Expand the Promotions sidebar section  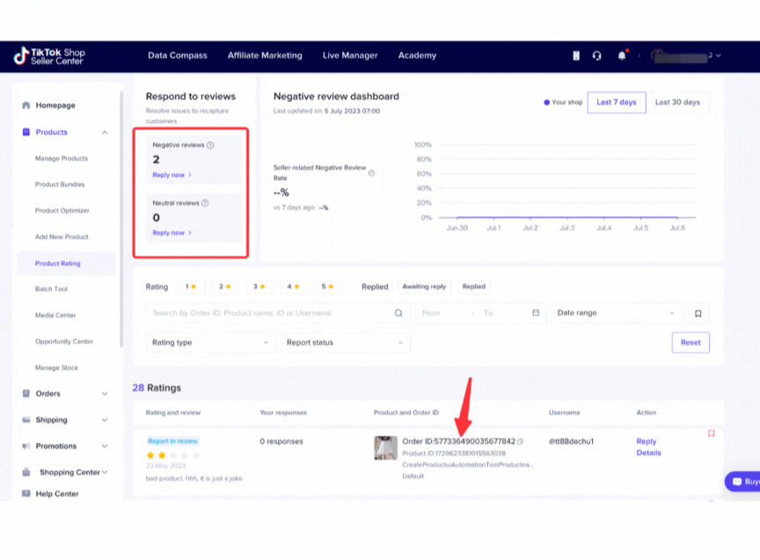click(x=104, y=447)
